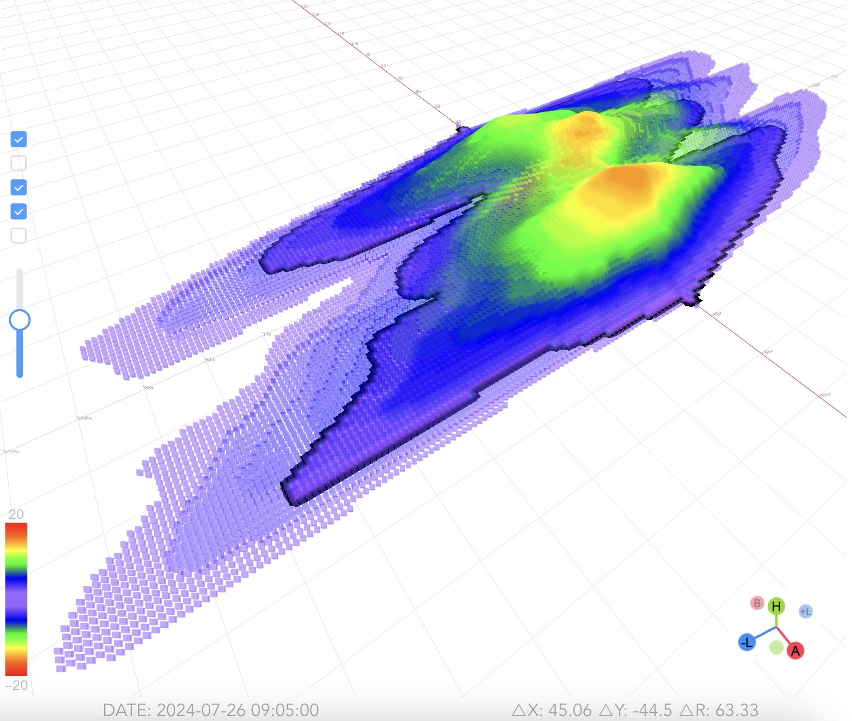Uncheck the first checked layer checkbox
The height and width of the screenshot is (721, 852).
point(19,139)
